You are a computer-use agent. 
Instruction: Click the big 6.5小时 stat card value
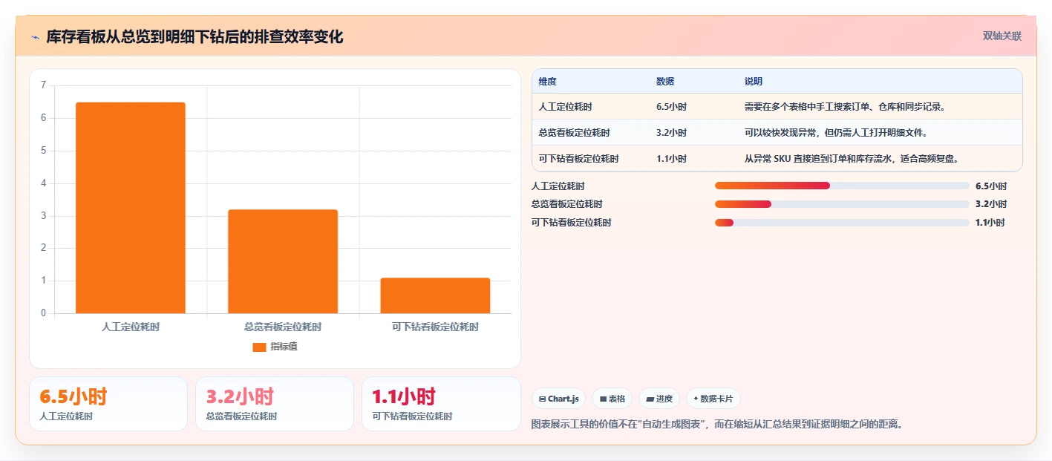(x=73, y=396)
